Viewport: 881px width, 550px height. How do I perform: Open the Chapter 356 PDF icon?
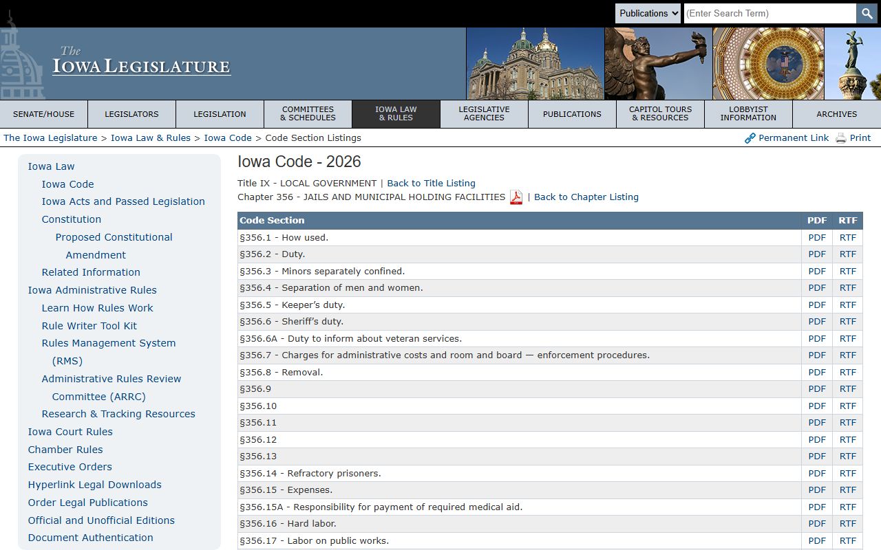click(516, 197)
